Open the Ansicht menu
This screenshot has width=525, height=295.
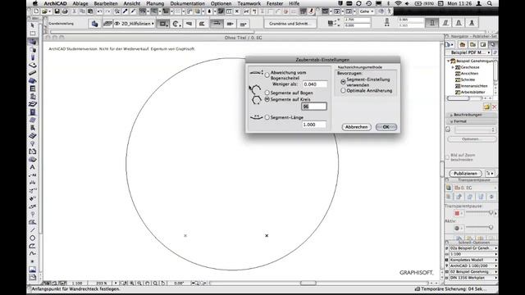(x=132, y=3)
